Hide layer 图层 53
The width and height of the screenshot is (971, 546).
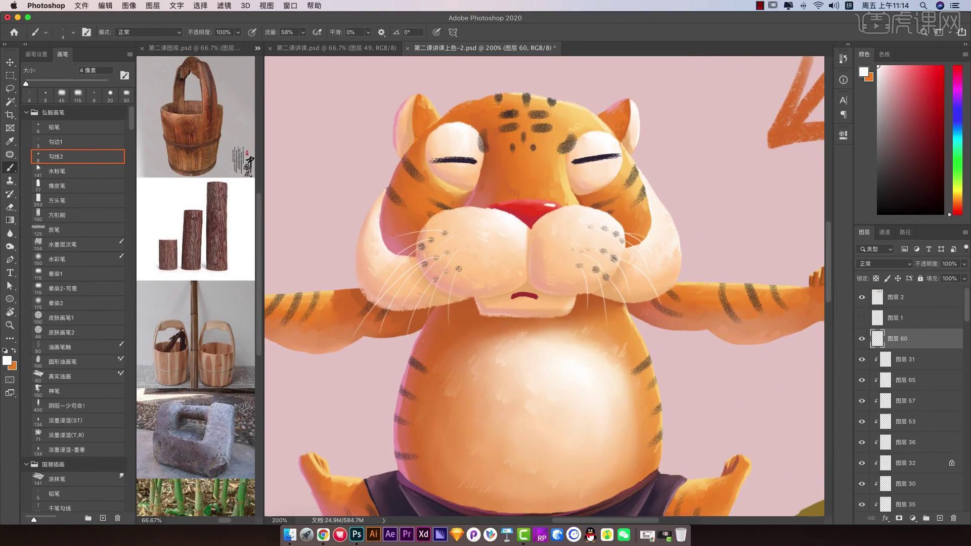862,422
